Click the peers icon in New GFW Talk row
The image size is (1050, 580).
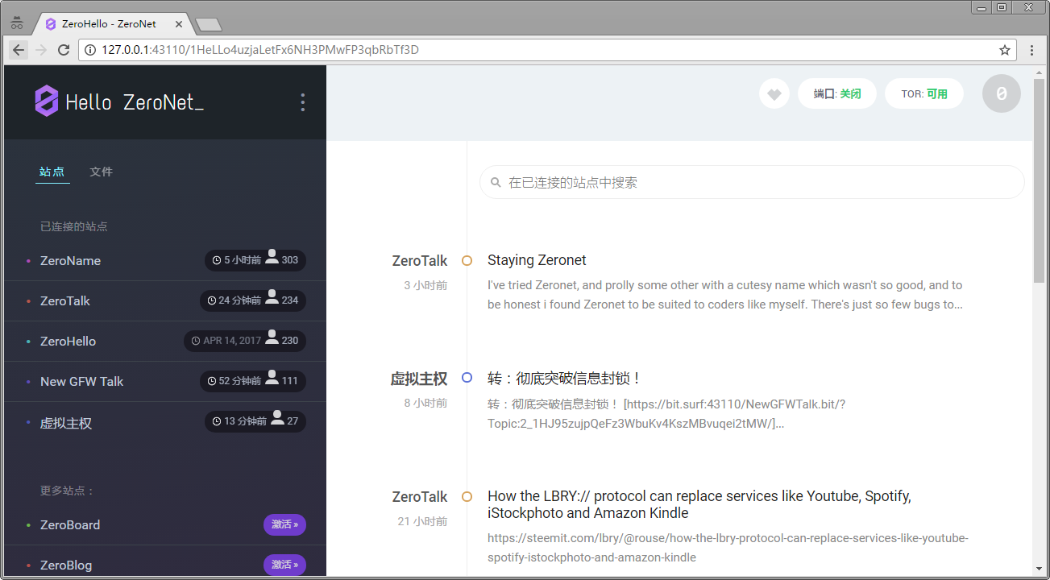pos(272,378)
